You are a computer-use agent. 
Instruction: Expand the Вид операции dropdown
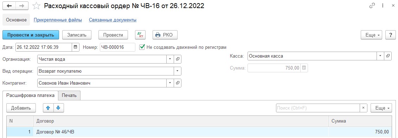click(x=178, y=71)
